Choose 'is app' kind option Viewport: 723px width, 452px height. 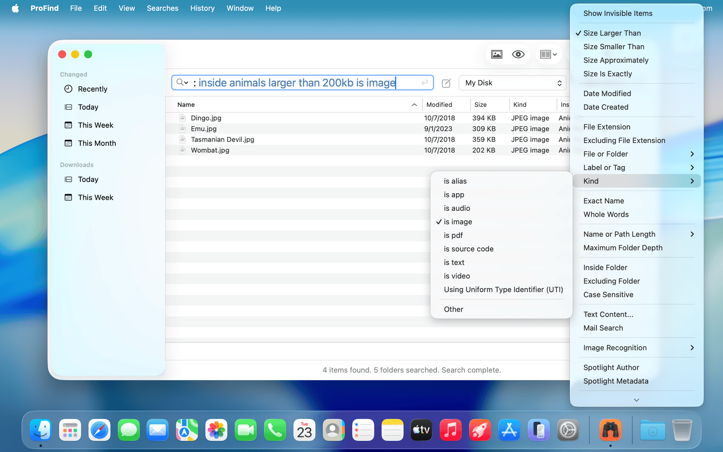(501, 194)
